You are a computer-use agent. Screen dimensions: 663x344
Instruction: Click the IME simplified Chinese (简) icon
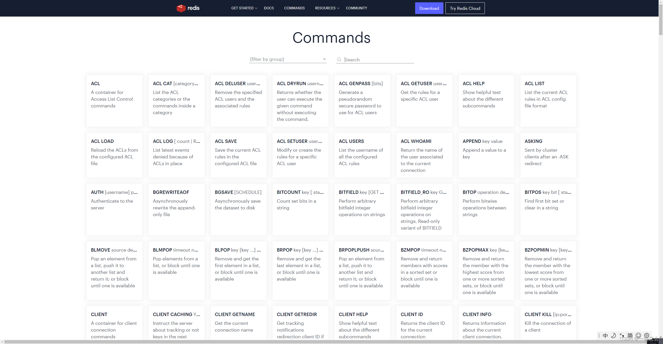pos(630,336)
